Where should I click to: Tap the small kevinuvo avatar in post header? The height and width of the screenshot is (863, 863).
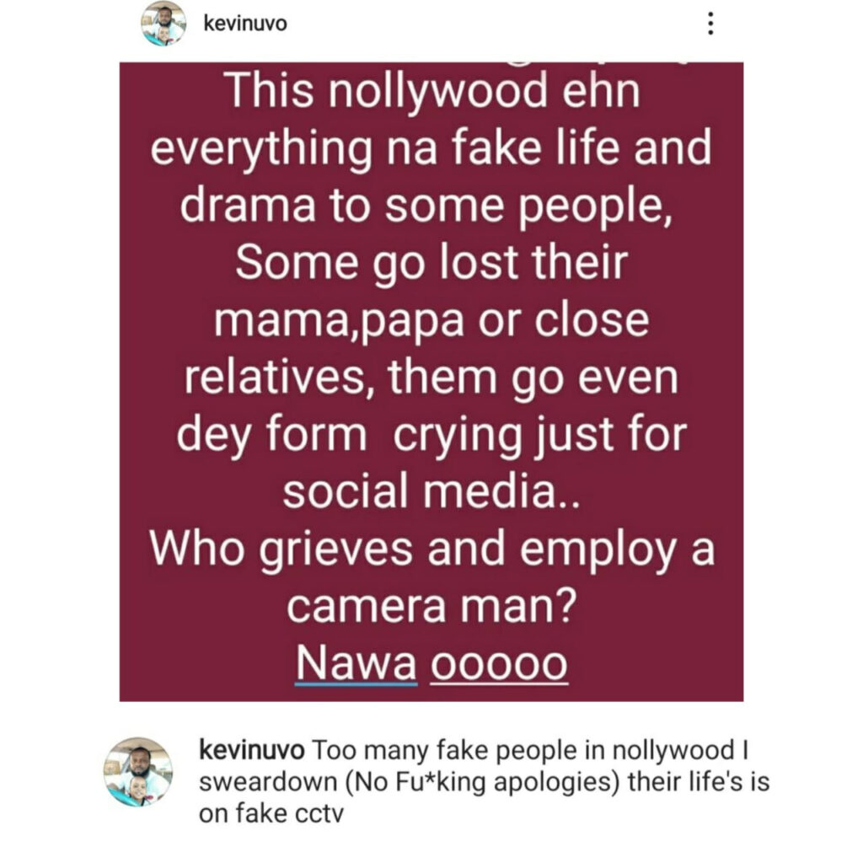tap(163, 24)
